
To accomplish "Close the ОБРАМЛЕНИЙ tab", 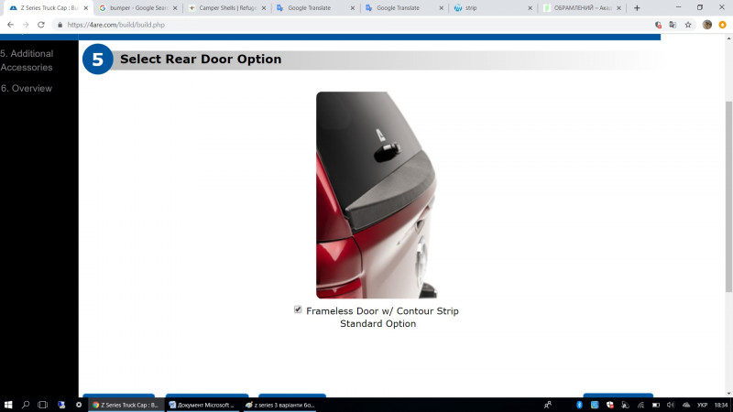I will click(618, 8).
